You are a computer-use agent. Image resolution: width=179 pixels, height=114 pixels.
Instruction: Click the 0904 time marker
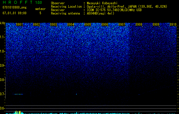[71, 25]
